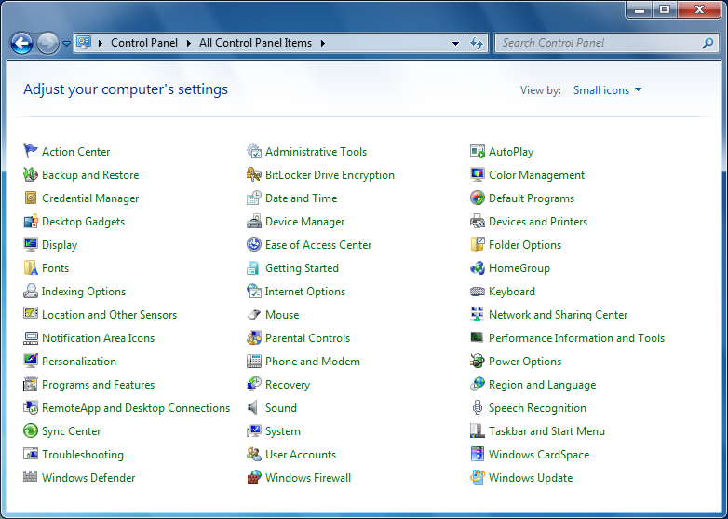Click the Windows Update icon

[x=478, y=478]
